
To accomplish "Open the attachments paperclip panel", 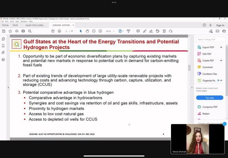I will [3, 52].
